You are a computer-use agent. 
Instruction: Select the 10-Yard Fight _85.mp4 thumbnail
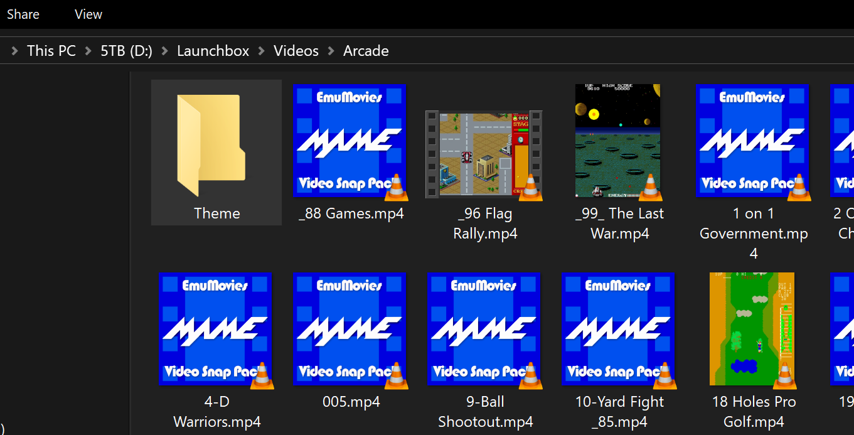pyautogui.click(x=619, y=329)
